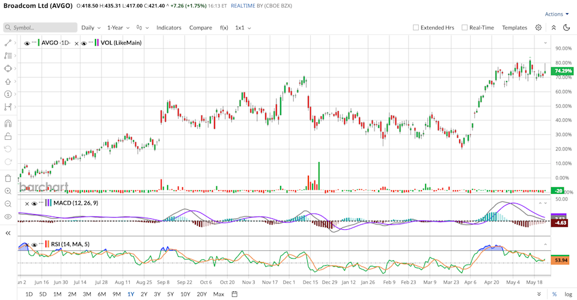Open the magnet snap tool
The height and width of the screenshot is (300, 577).
(x=8, y=124)
